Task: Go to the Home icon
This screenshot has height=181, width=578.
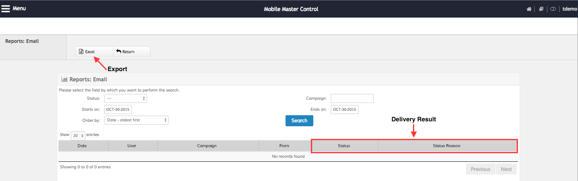Action: (x=529, y=9)
